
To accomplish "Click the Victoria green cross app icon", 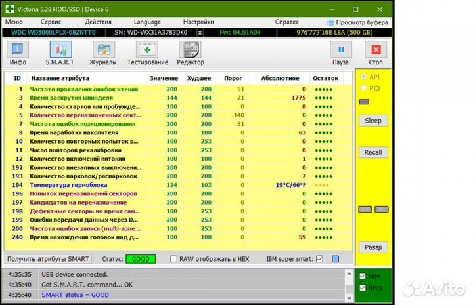I will pyautogui.click(x=9, y=9).
